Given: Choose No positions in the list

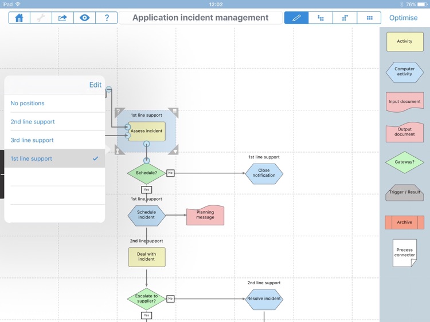Looking at the screenshot, I should (x=54, y=103).
